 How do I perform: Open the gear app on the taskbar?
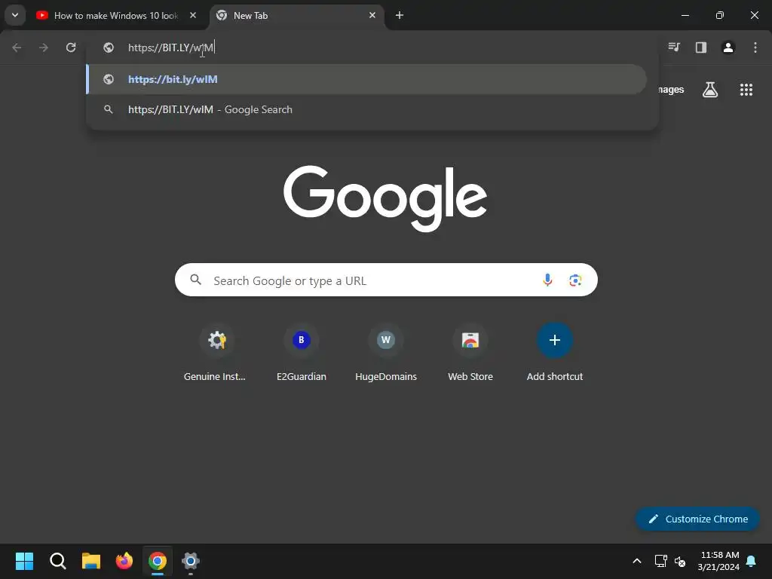191,561
